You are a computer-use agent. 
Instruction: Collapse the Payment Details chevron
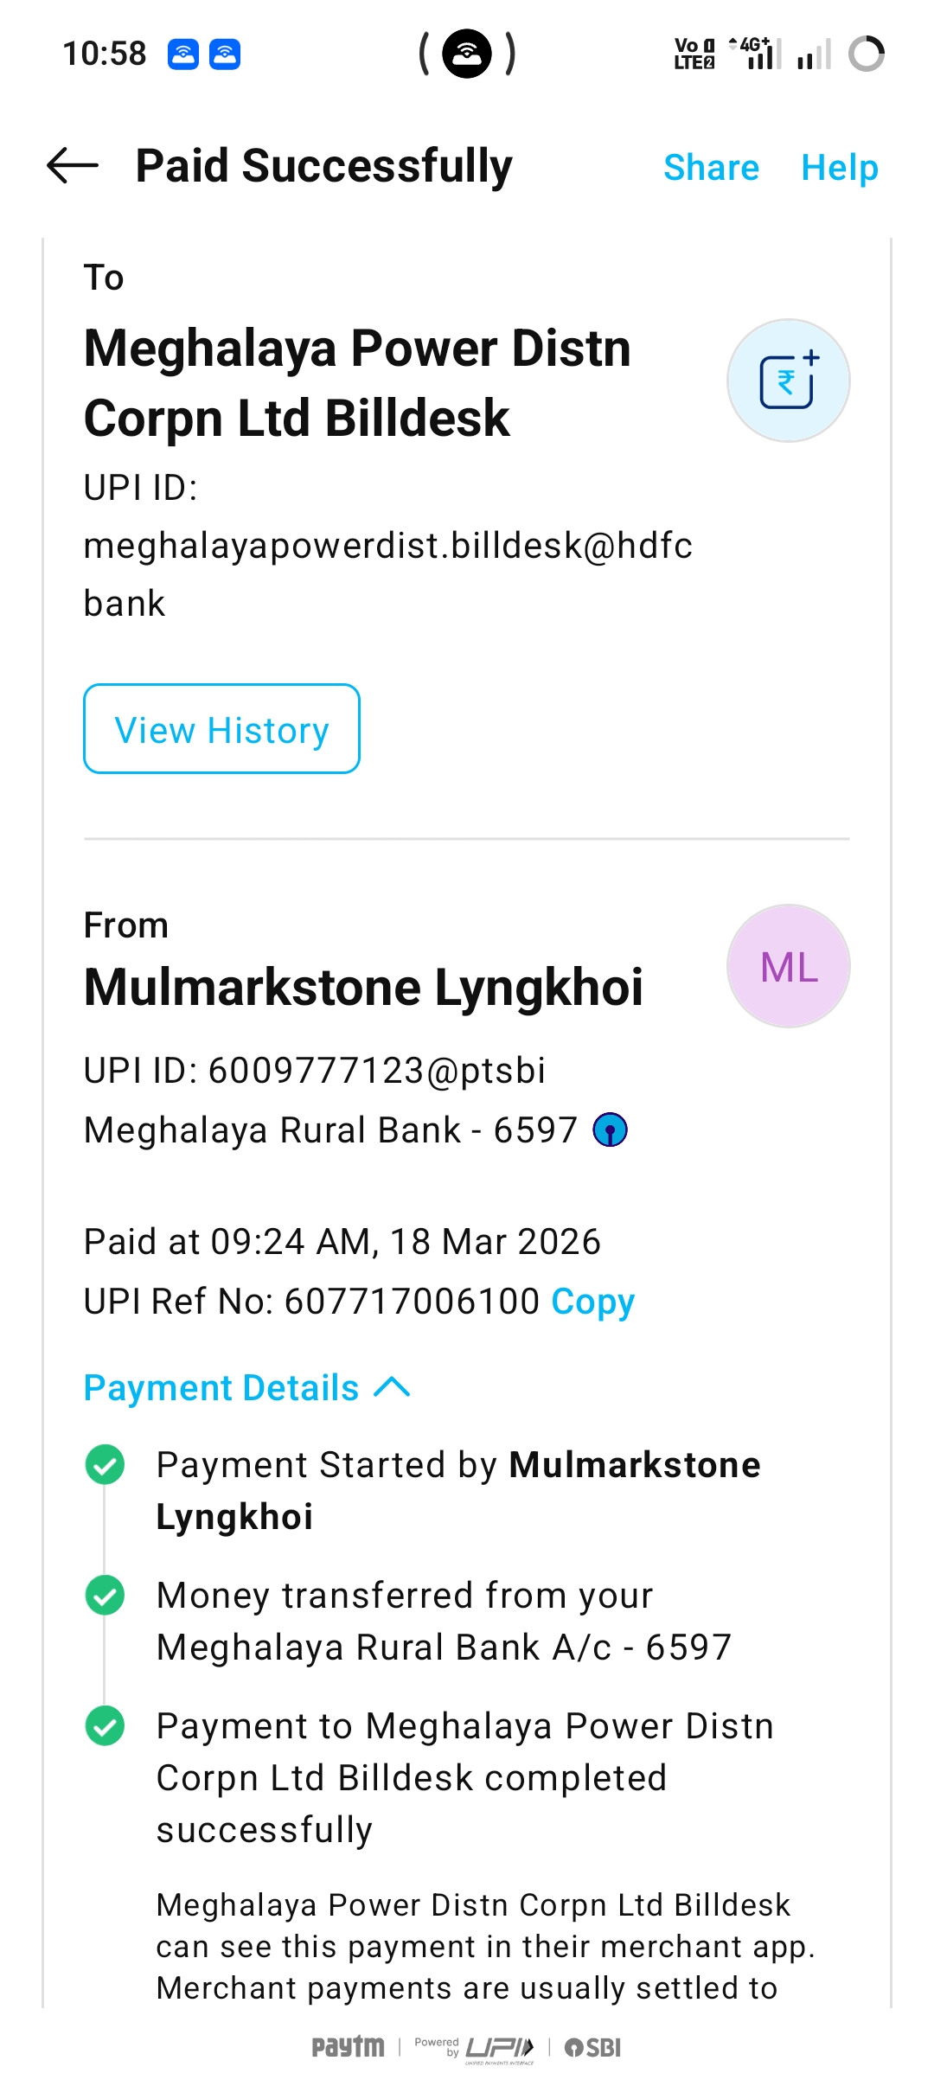coord(392,1387)
